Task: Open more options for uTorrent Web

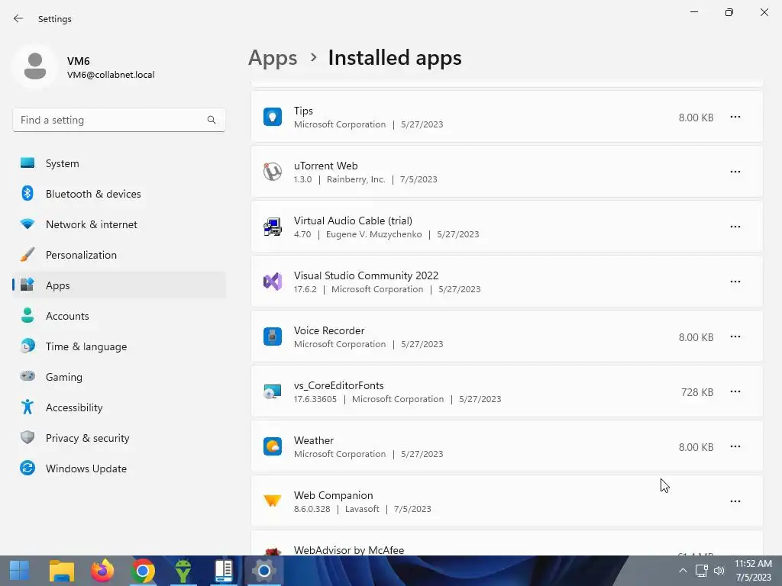Action: pos(735,172)
